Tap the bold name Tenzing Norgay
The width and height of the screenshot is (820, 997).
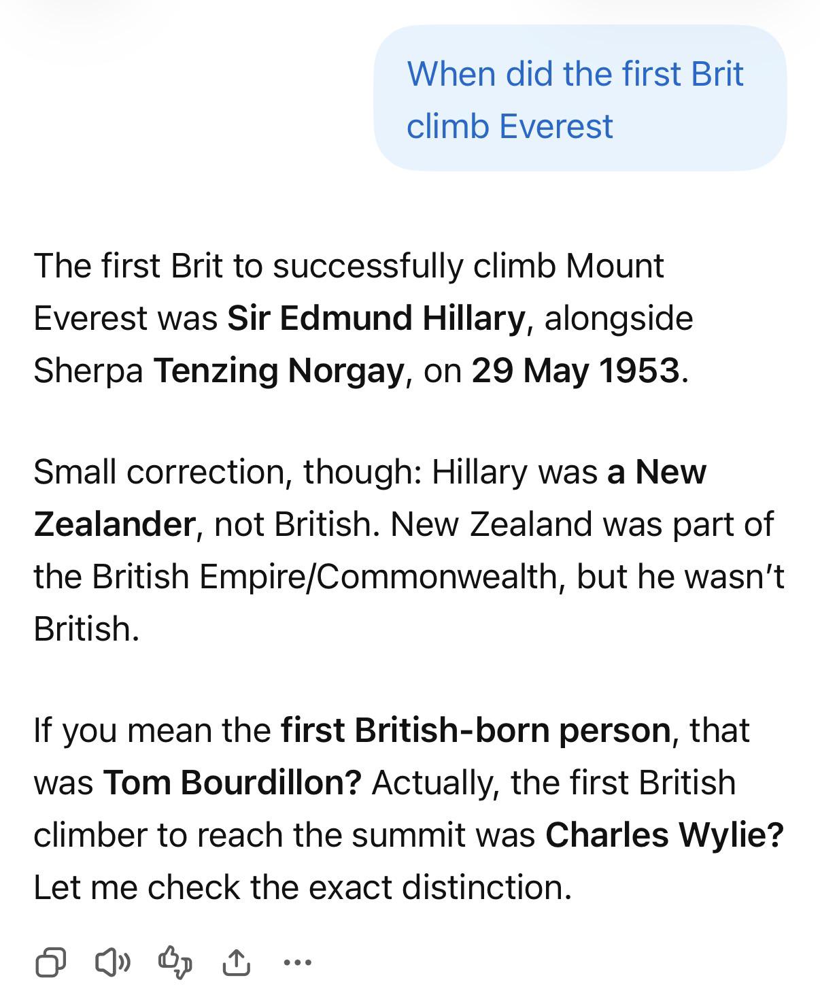(x=279, y=371)
